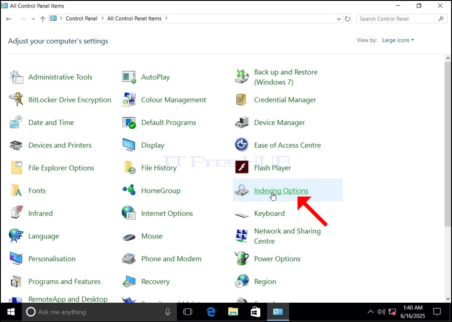Refresh the Control Panel view
This screenshot has height=322, width=452.
pyautogui.click(x=348, y=19)
